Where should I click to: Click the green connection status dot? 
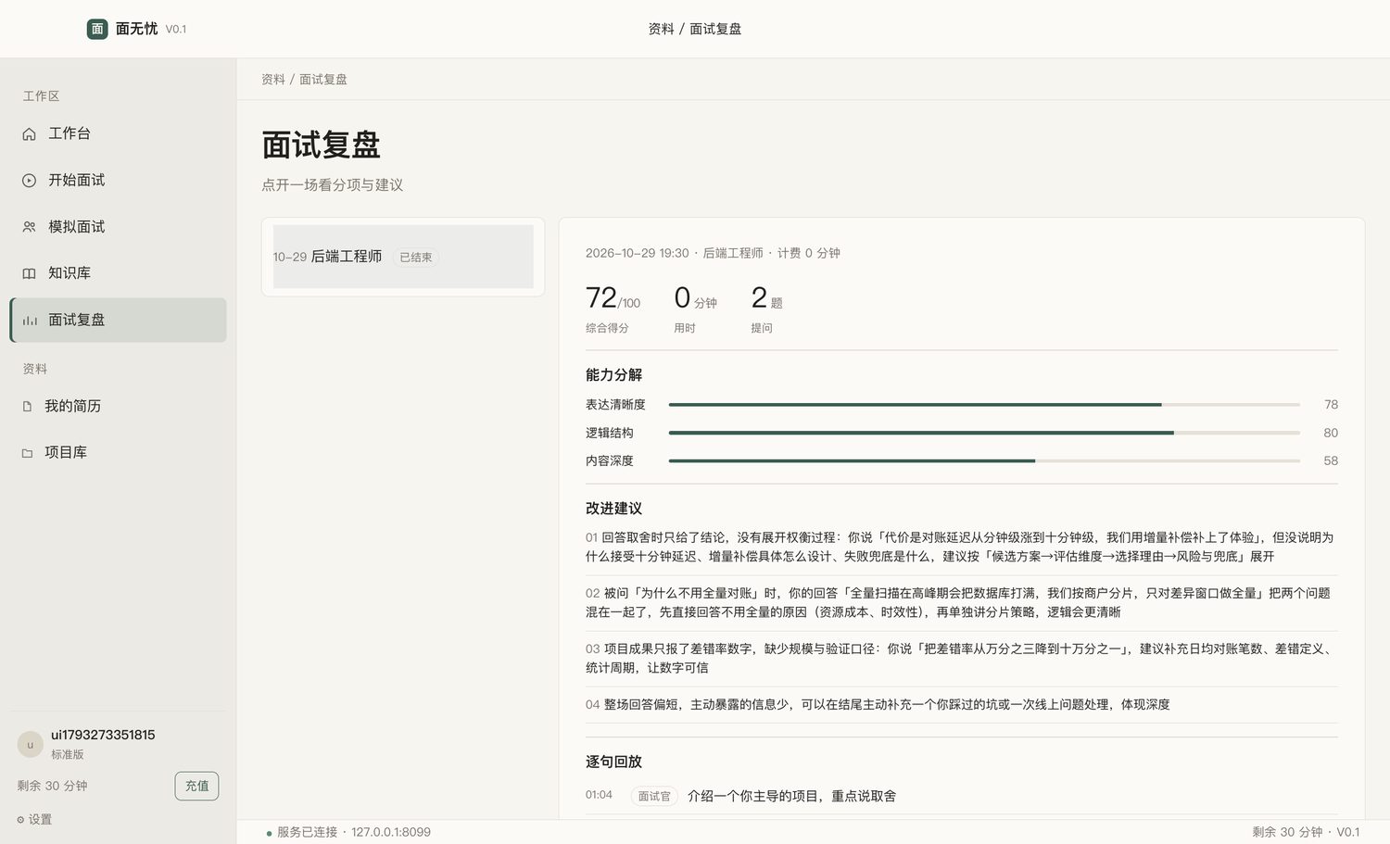tap(269, 833)
